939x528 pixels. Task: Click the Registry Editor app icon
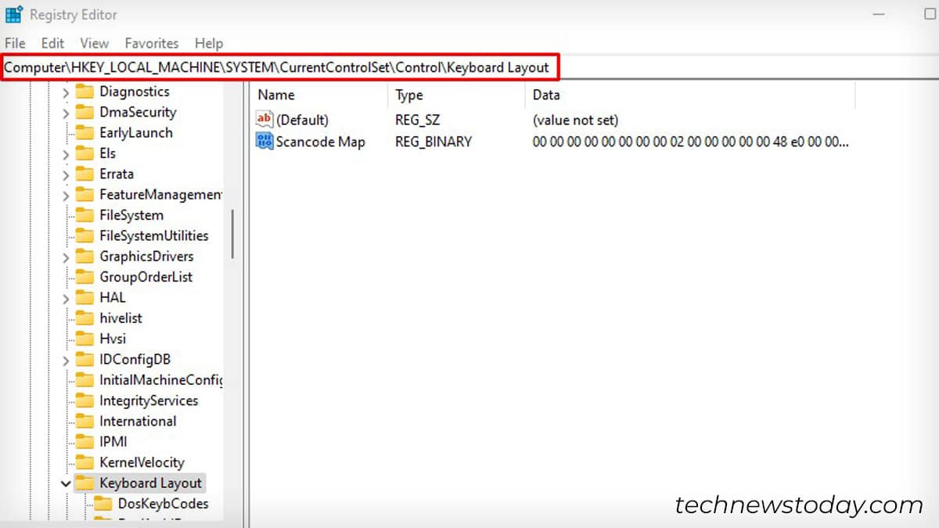[14, 14]
